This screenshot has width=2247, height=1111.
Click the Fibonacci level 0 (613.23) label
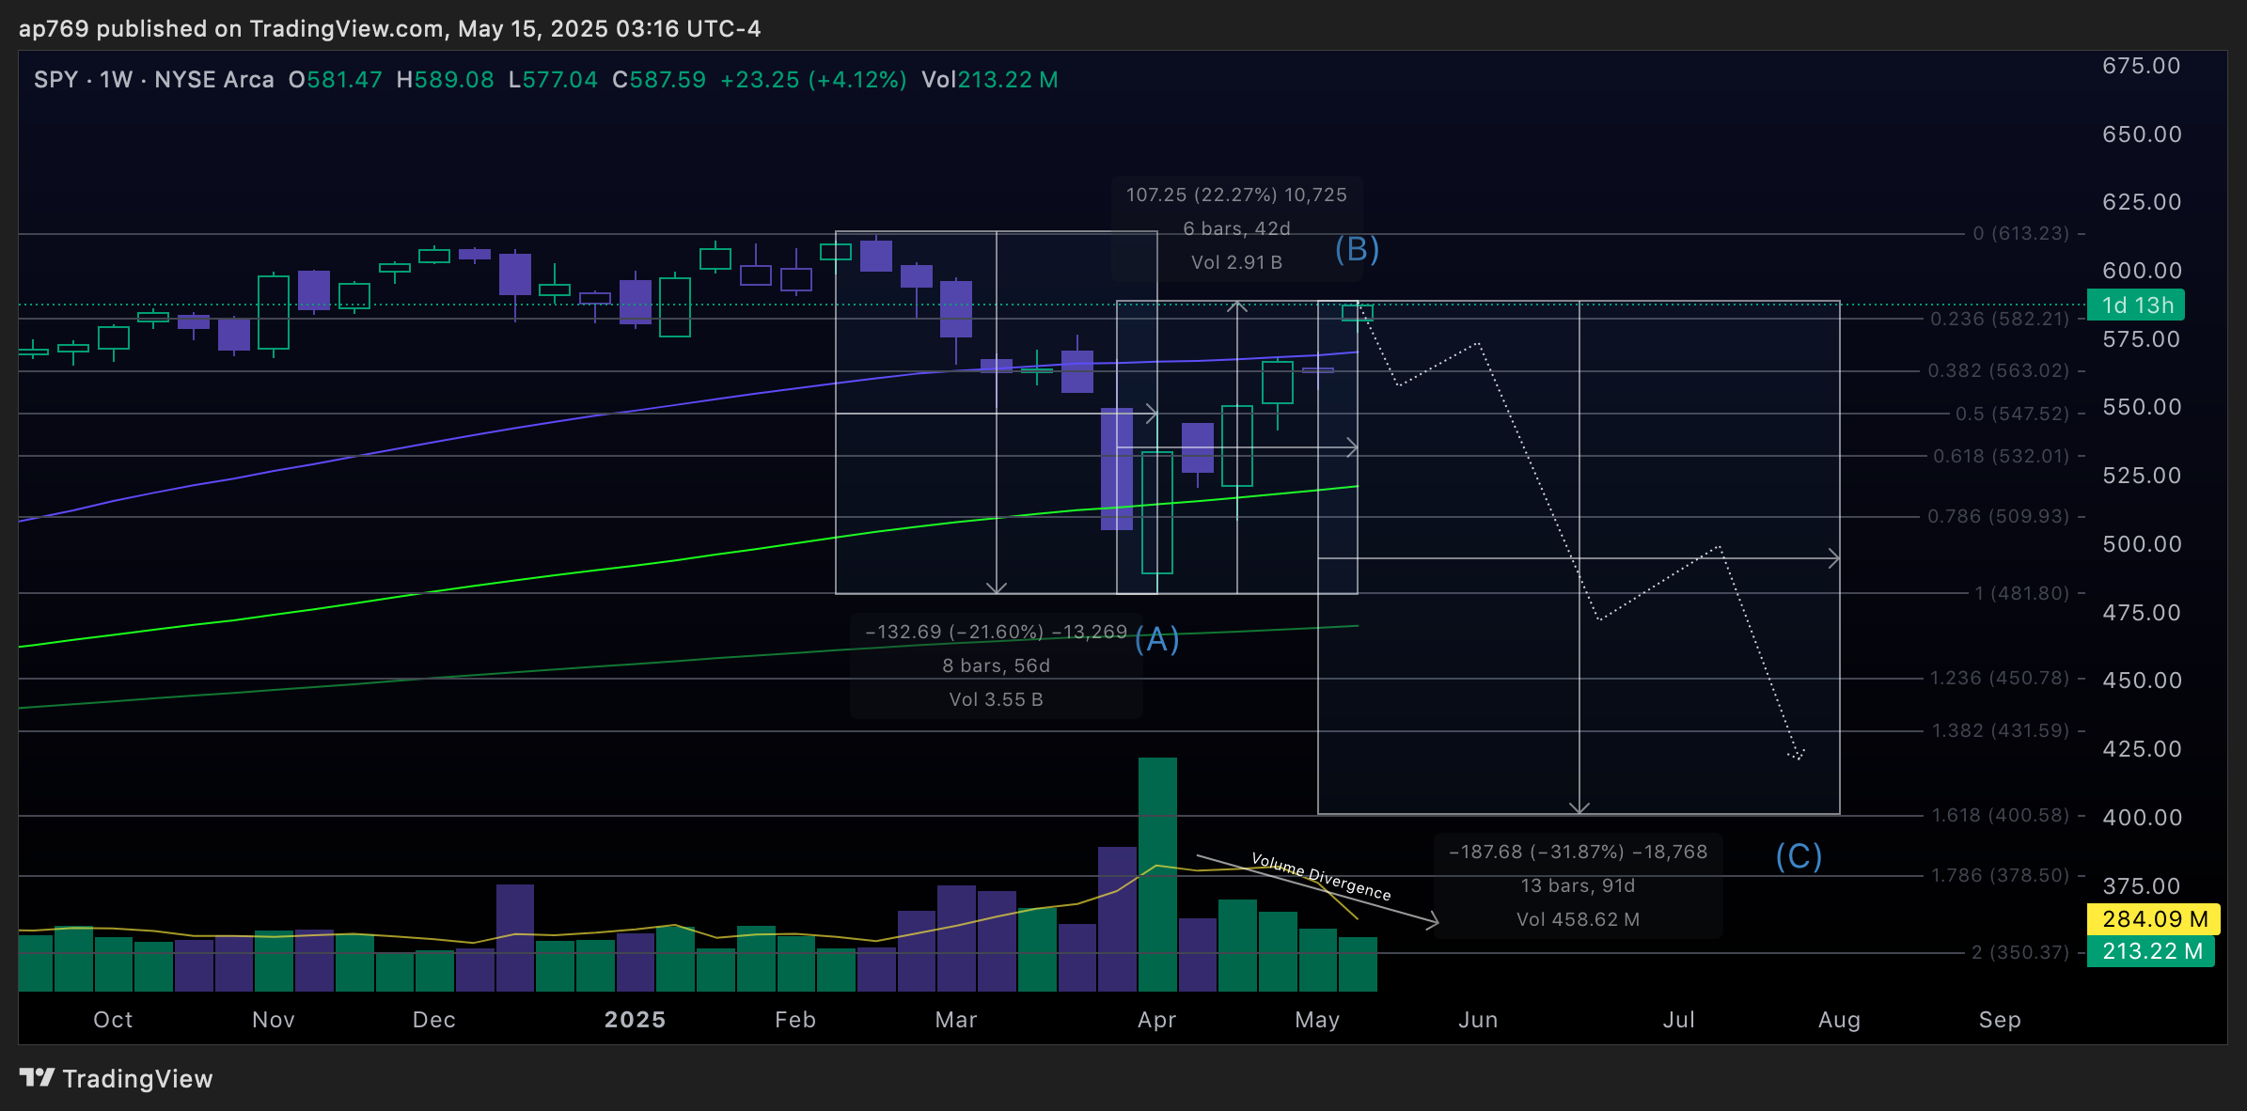pos(2020,233)
